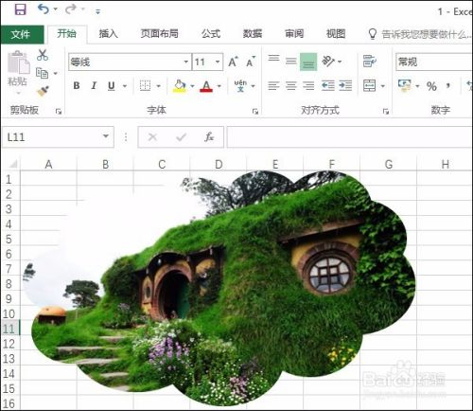Select Align Left icon

coord(273,85)
